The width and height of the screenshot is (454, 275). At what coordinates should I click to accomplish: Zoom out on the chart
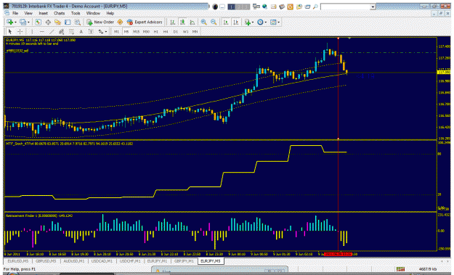[x=214, y=22]
